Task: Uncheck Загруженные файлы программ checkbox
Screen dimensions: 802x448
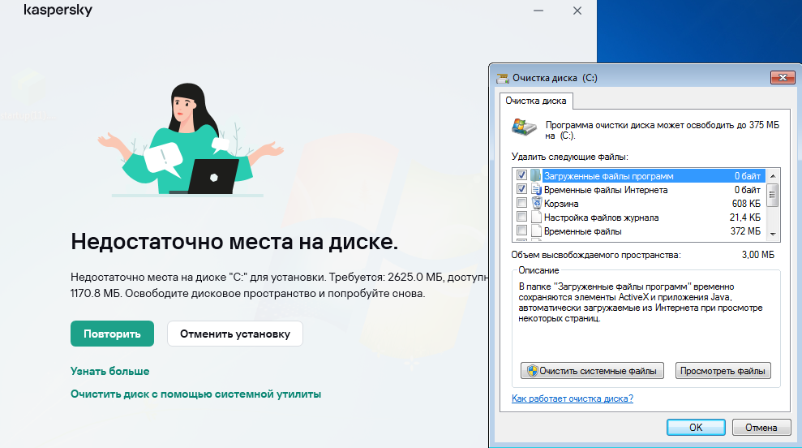Action: [521, 175]
